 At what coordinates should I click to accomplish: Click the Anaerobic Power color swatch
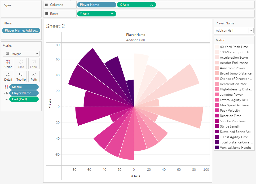click(x=217, y=68)
